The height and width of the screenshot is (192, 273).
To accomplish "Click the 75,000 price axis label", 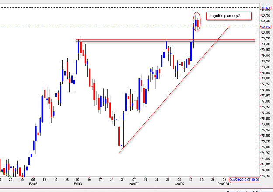I will click(266, 147).
